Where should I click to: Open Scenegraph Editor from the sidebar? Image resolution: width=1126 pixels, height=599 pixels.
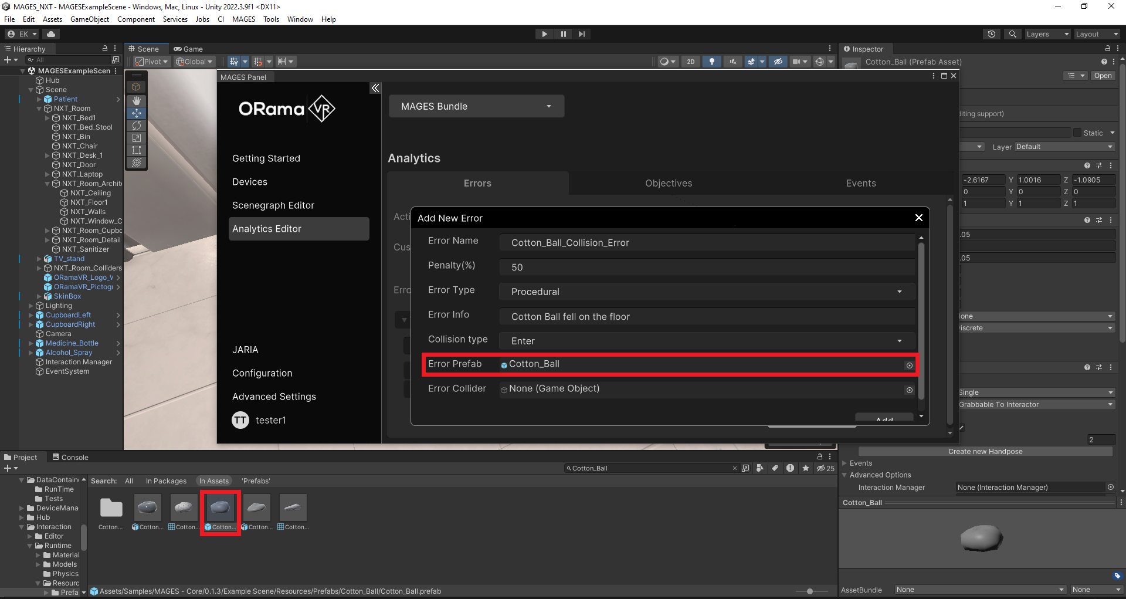pyautogui.click(x=273, y=205)
